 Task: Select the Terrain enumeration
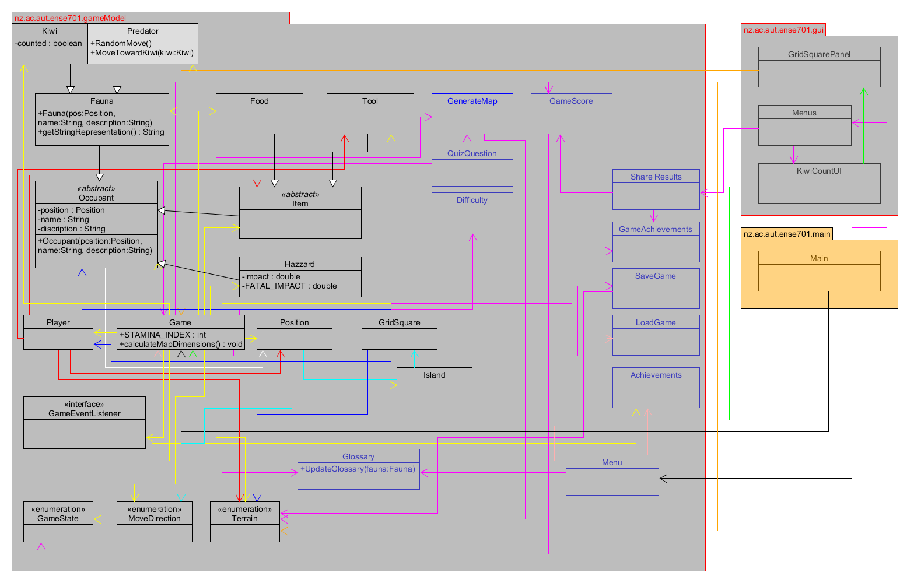pos(245,522)
